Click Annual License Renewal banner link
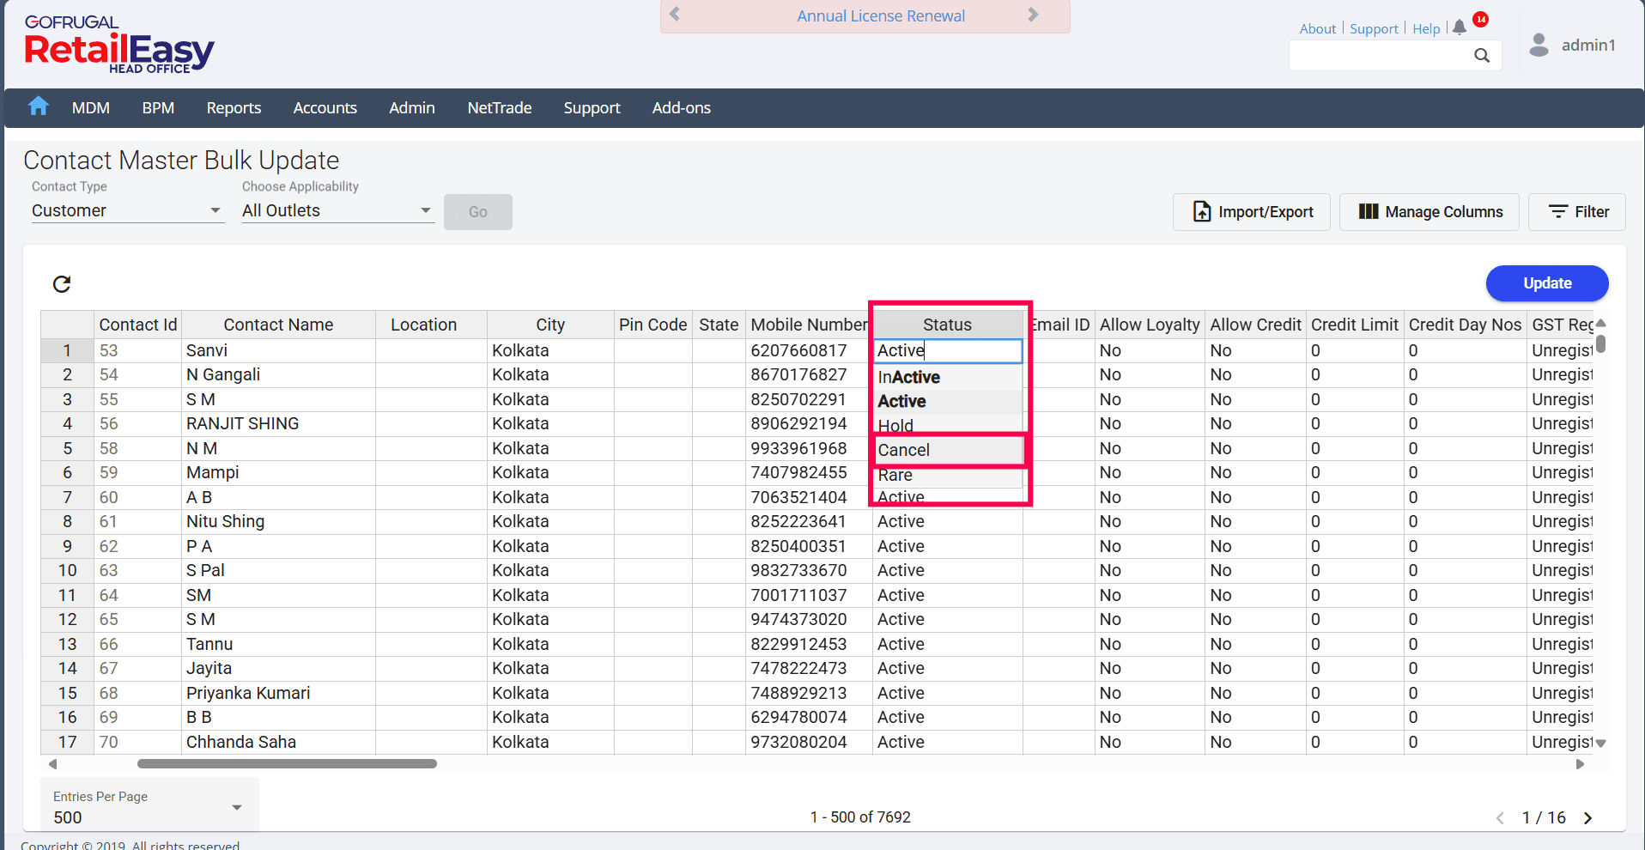1645x850 pixels. 881,15
